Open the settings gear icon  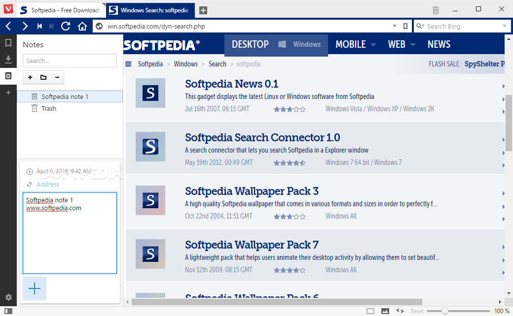coord(8,297)
